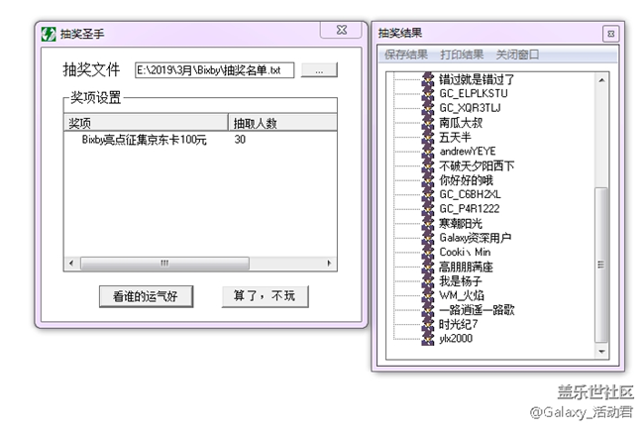Select winner name 你好好的哦
Viewport: 644px width, 434px height.
coord(467,179)
